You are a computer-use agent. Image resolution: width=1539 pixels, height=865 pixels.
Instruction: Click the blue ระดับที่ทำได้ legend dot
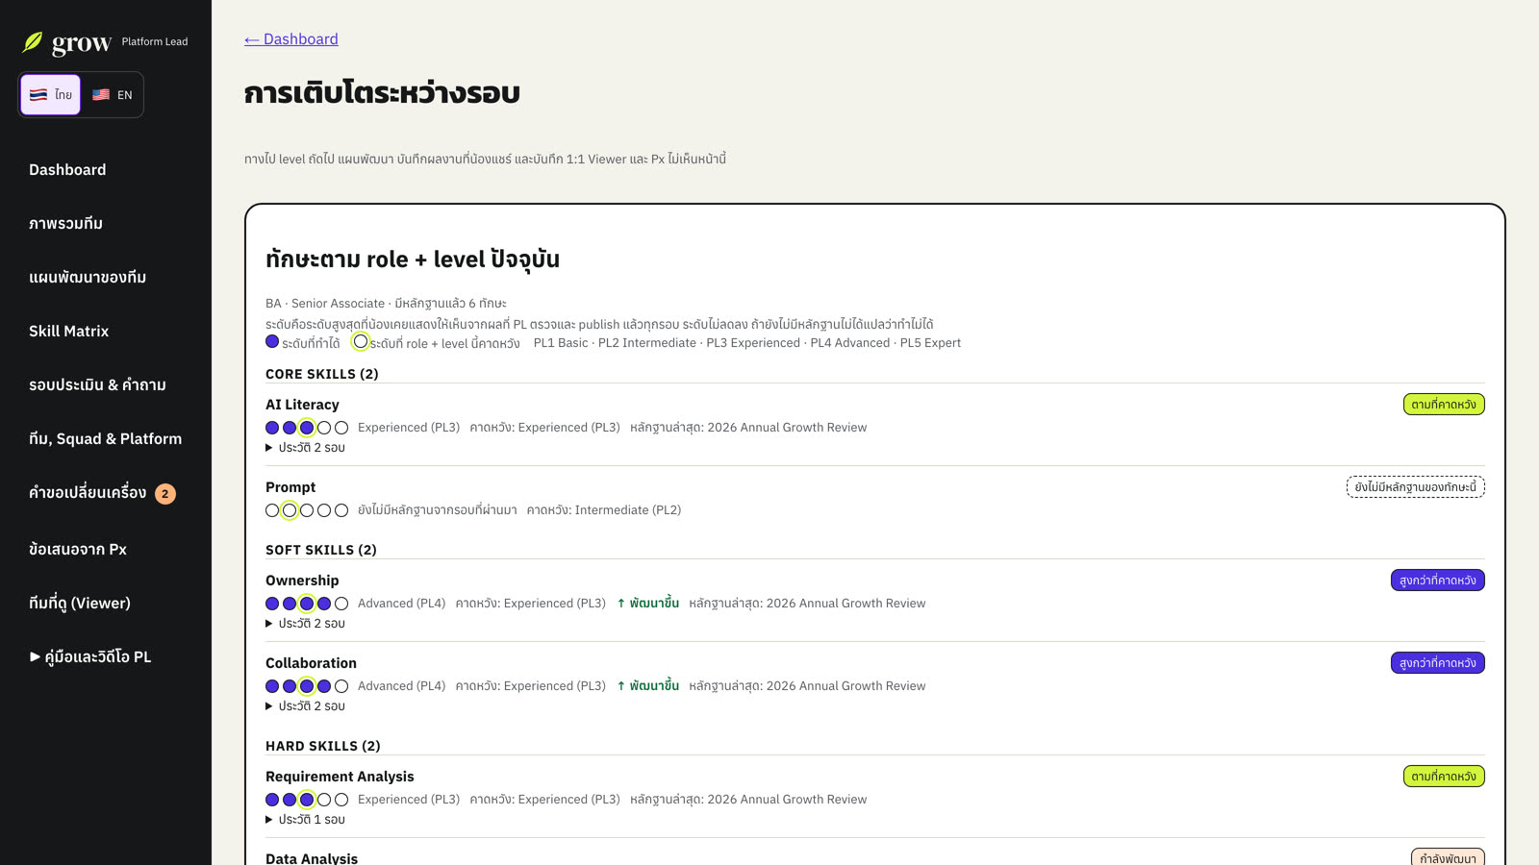click(272, 342)
